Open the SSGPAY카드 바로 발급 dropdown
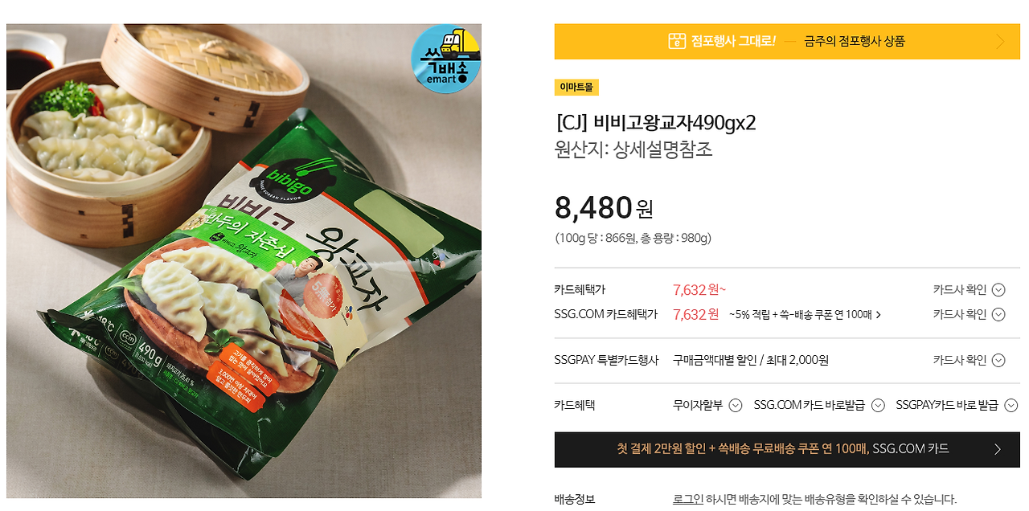Screen dimensions: 1029x511 (x=957, y=405)
